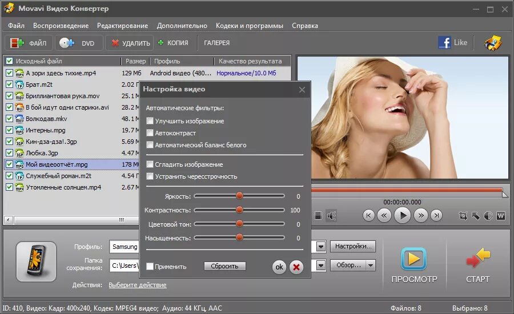Open the save folder dropdown arrow
Viewport: 514px width, 314px height.
pyautogui.click(x=321, y=265)
